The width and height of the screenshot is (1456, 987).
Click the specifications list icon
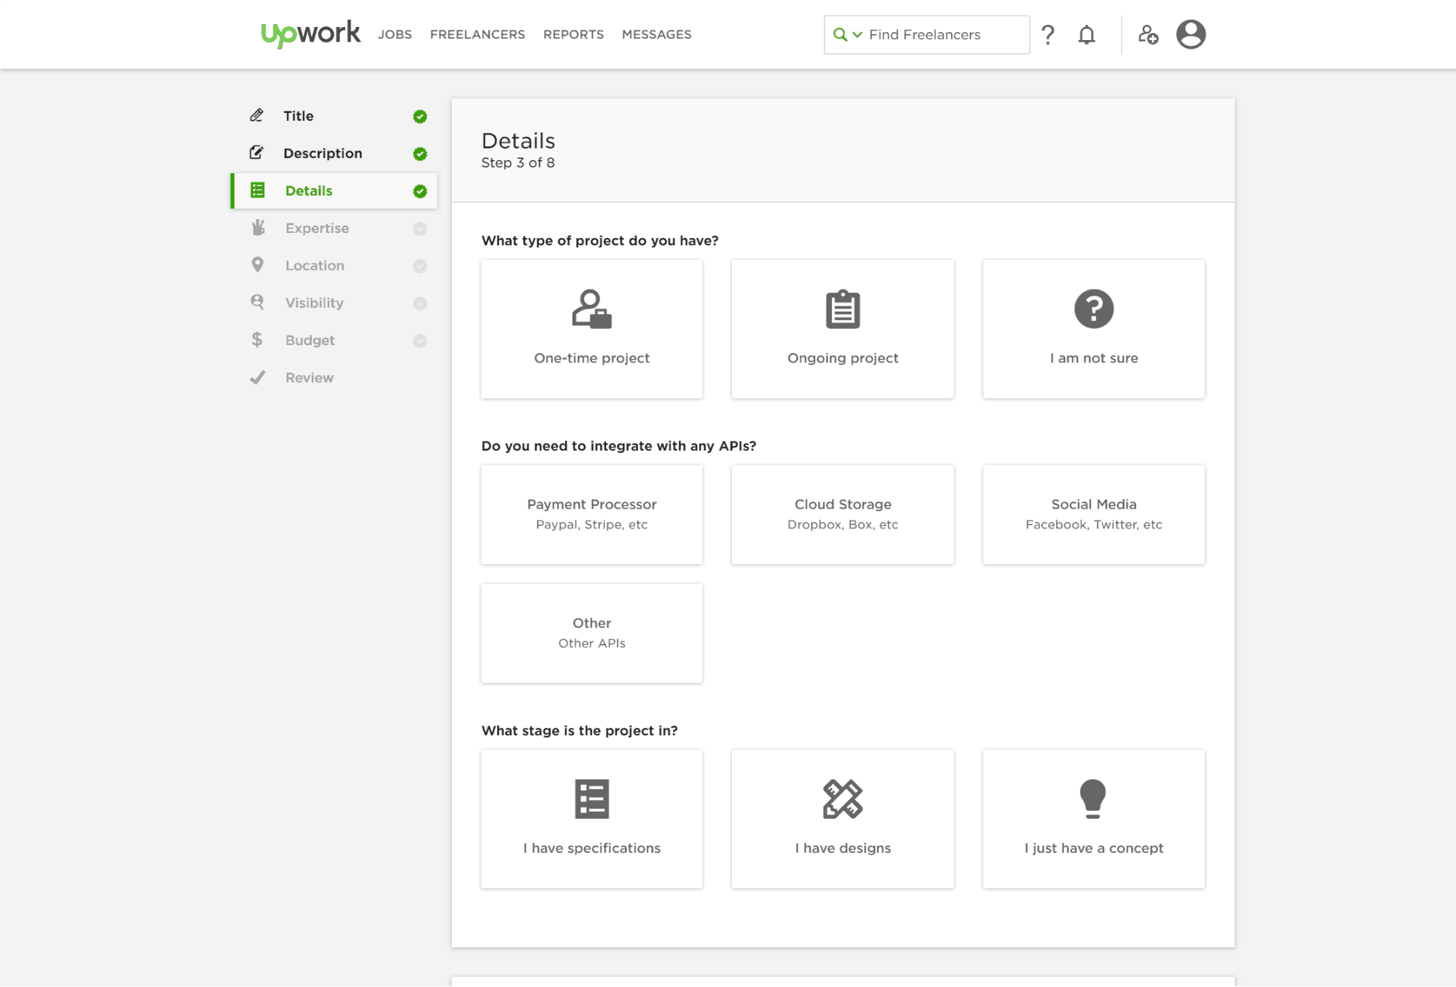[x=591, y=799]
